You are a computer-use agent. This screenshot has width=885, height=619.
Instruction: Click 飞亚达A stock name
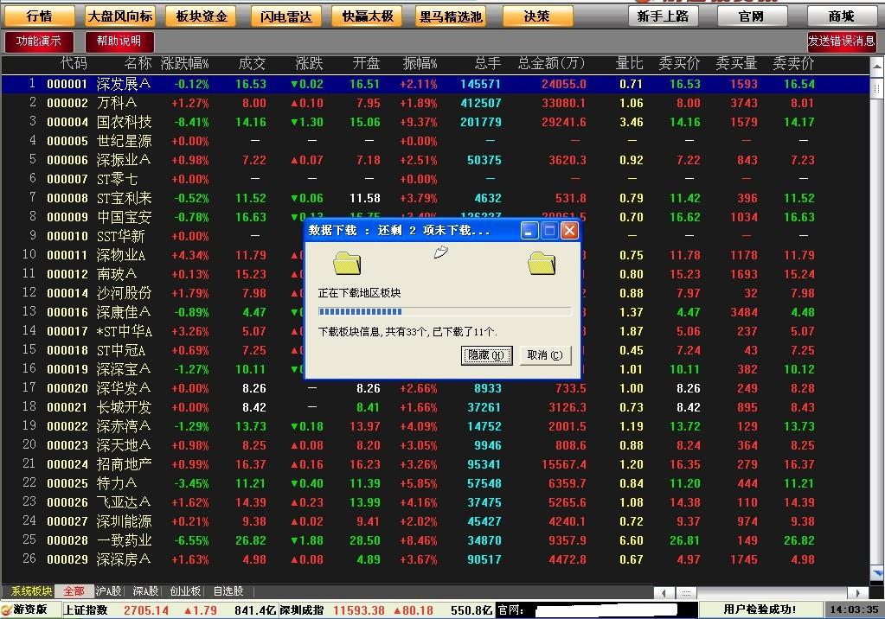[x=124, y=502]
